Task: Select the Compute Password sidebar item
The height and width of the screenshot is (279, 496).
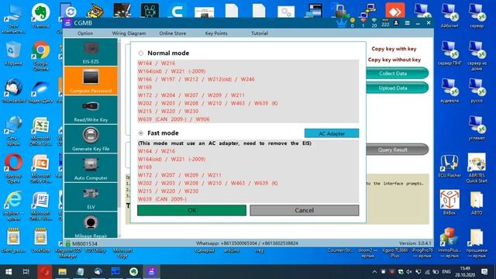Action: 91,81
